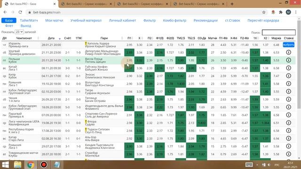Open Мои матчи menu item
Viewport: 301px width, 169px height.
tap(54, 20)
